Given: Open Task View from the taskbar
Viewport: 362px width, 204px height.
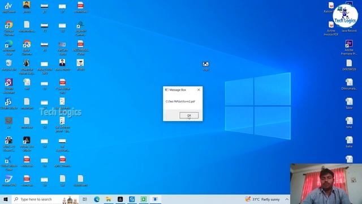Looking at the screenshot, I should click(x=85, y=199).
